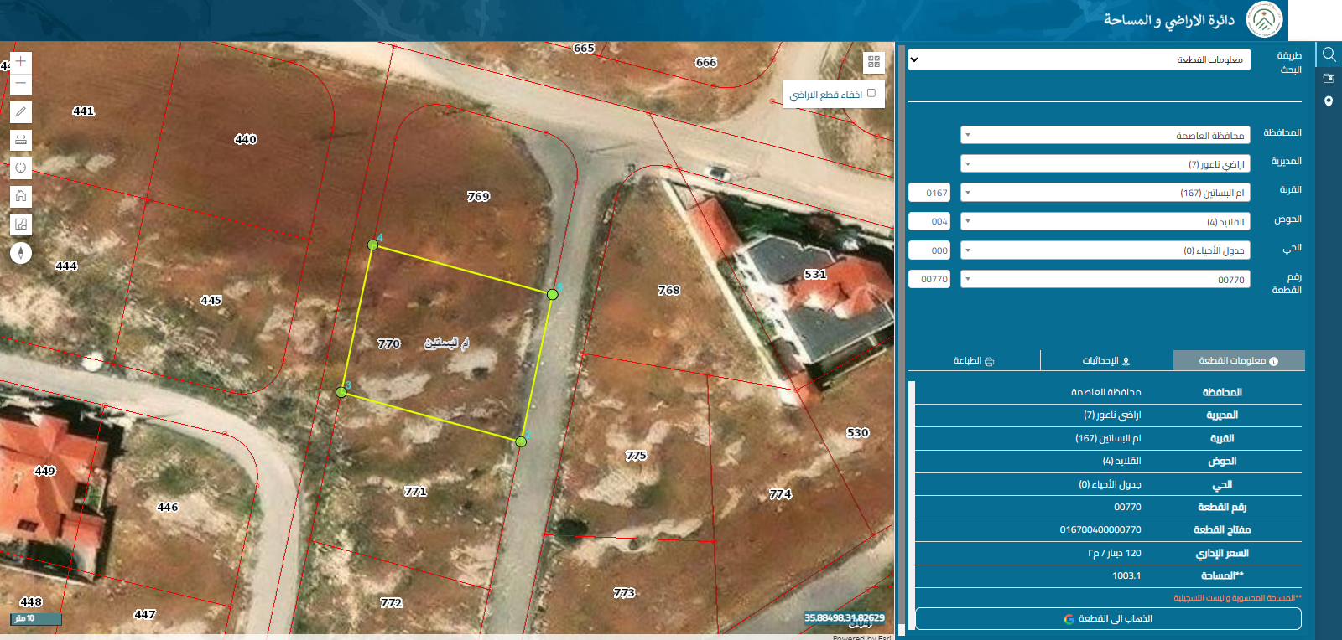Open the magnifier search sidebar panel

tap(1329, 54)
